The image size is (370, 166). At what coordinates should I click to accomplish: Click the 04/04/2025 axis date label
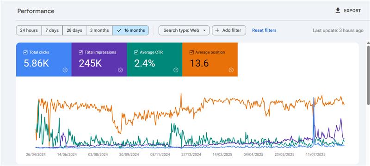pos(253,155)
